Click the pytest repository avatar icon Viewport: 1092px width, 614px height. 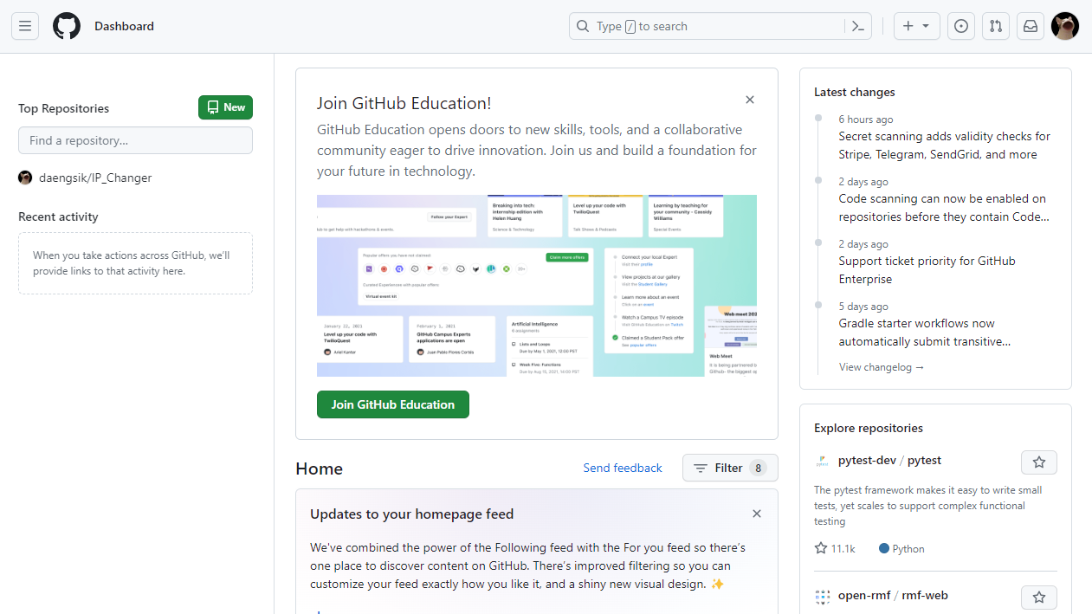(x=823, y=462)
